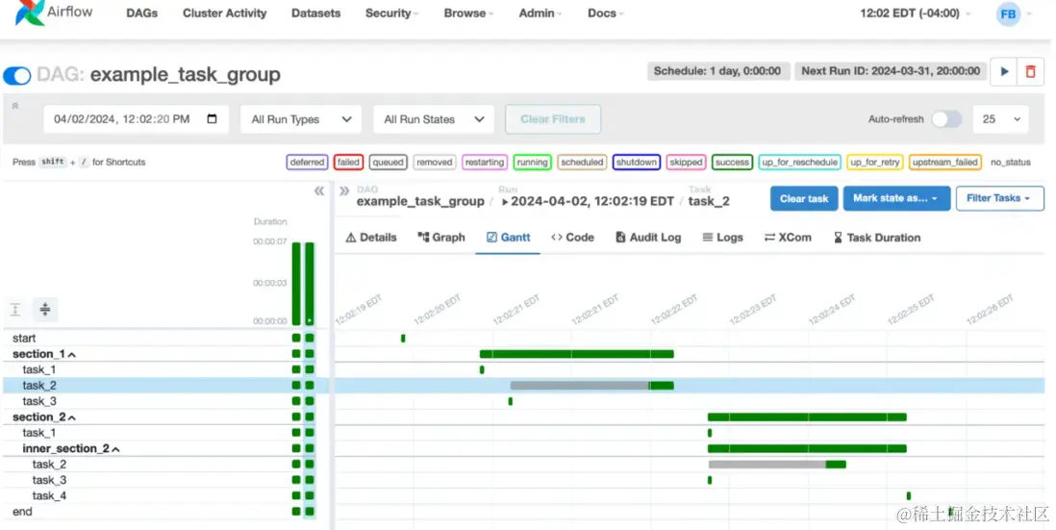Click inner_section_2 Gantt duration bar

point(807,448)
